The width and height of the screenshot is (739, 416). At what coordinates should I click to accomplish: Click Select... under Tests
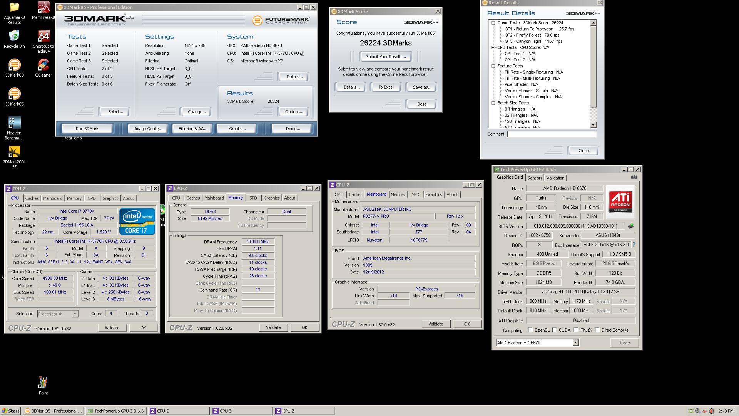(115, 112)
